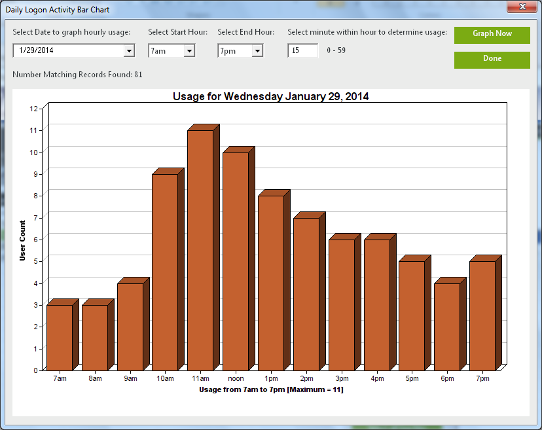Click the 'noon' x-axis label
Viewport: 542px width, 430px height.
[x=236, y=378]
